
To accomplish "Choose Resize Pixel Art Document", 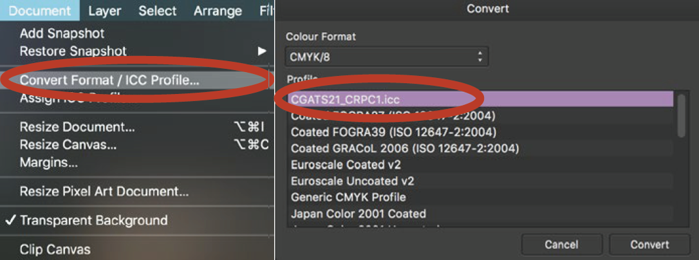I will (x=104, y=191).
